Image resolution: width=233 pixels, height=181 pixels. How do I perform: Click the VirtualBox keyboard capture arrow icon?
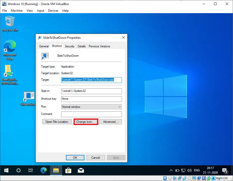[213, 178]
